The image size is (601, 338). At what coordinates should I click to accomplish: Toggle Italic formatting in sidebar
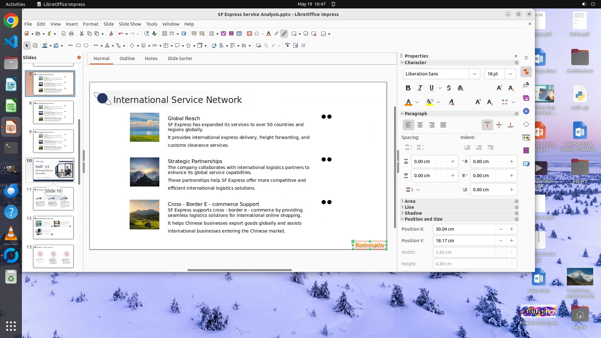coord(420,88)
